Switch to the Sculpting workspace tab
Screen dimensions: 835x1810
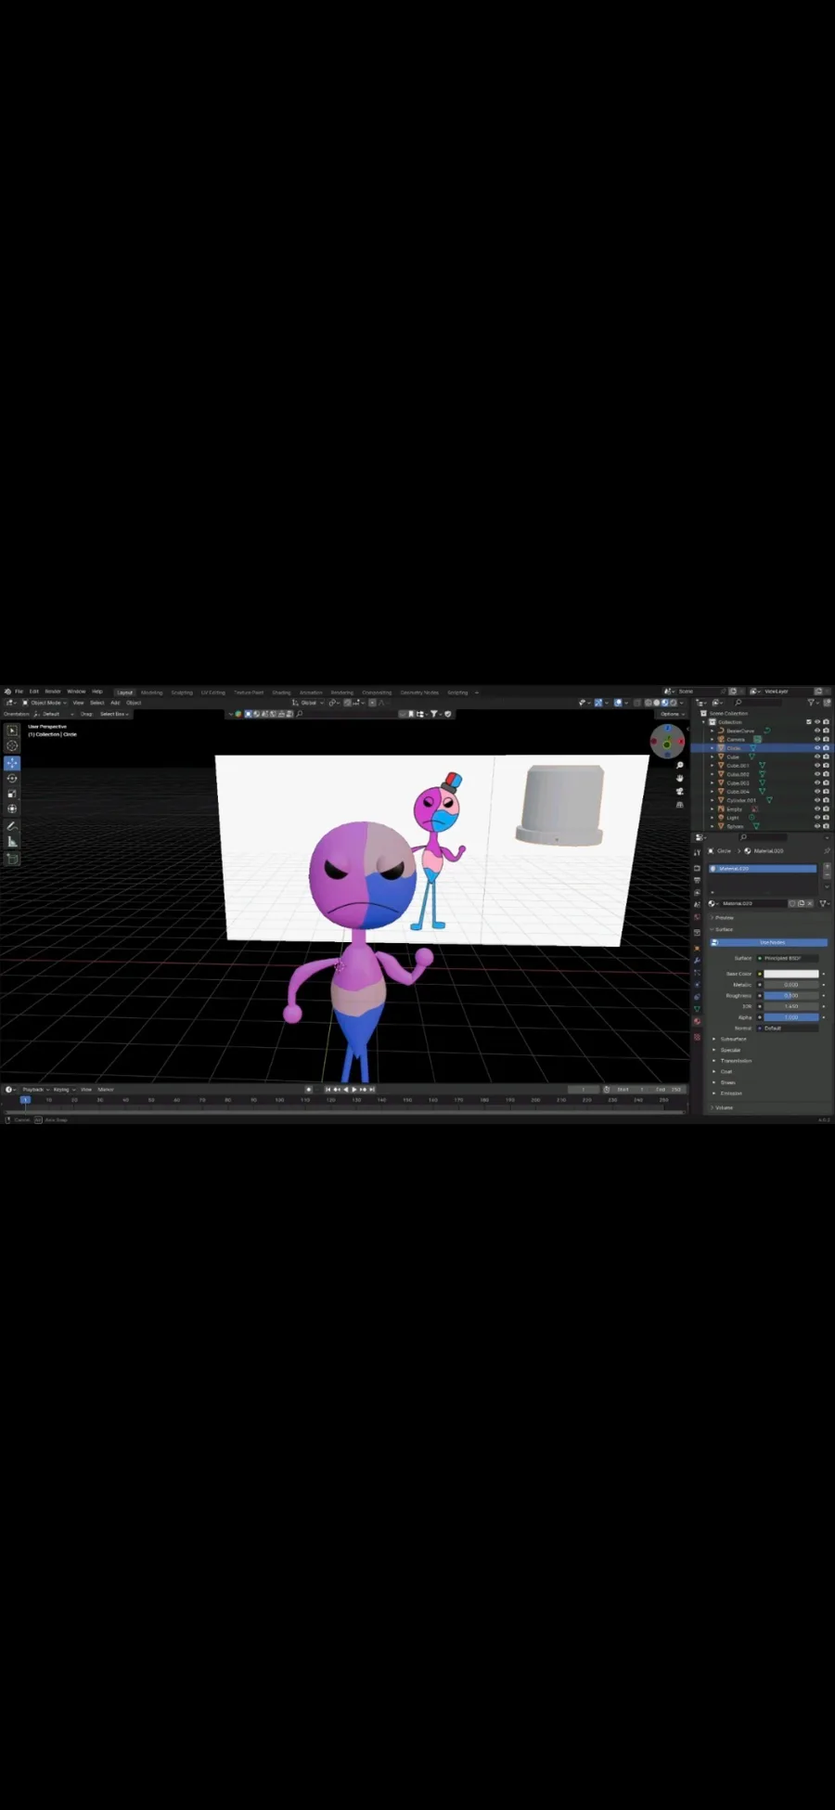pyautogui.click(x=182, y=692)
